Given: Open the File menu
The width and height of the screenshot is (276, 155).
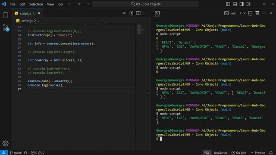Looking at the screenshot, I should pos(13,4).
